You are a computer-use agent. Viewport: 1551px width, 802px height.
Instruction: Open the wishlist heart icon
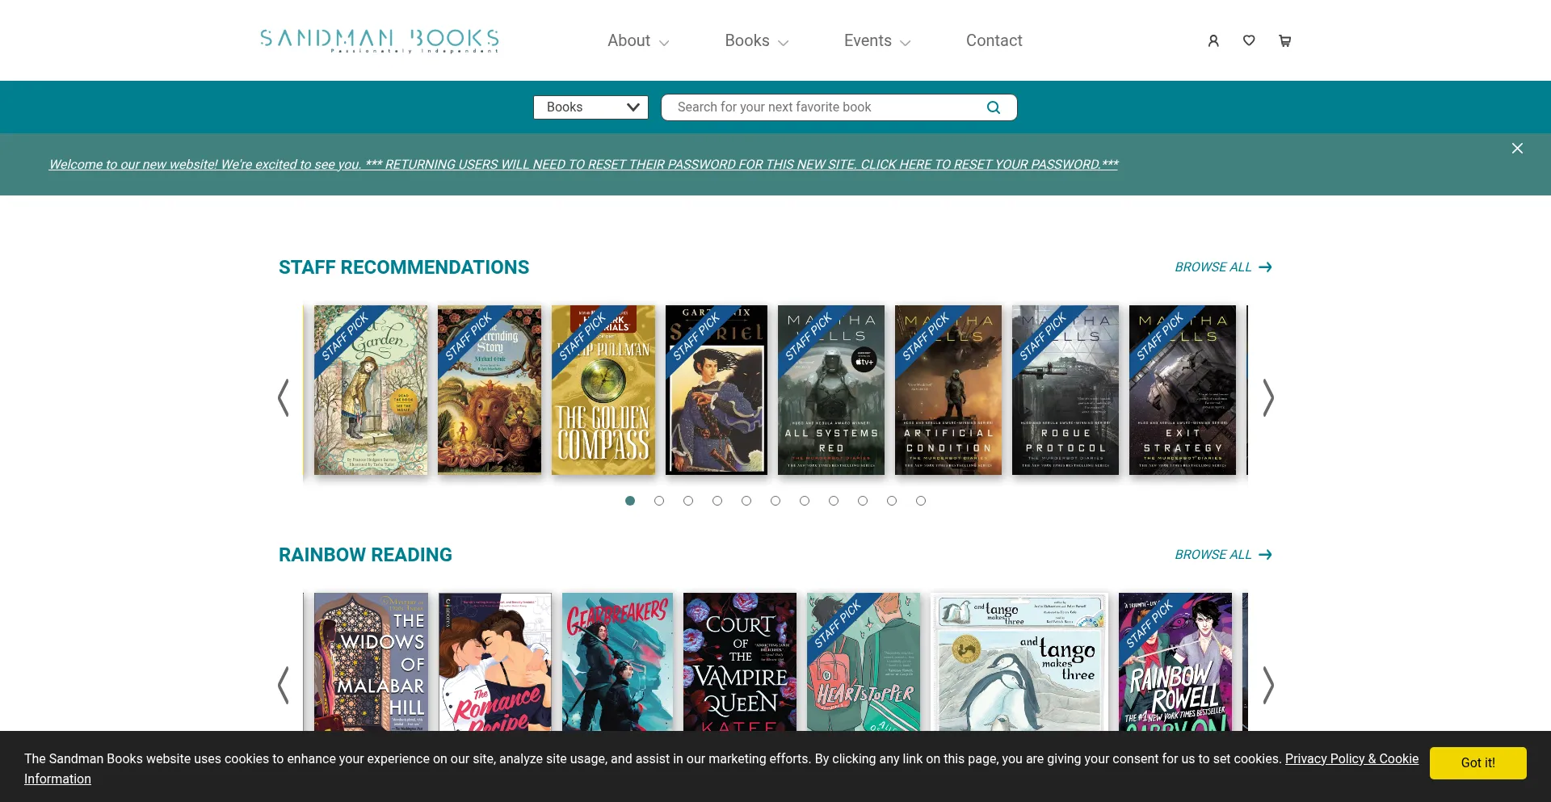pos(1249,40)
